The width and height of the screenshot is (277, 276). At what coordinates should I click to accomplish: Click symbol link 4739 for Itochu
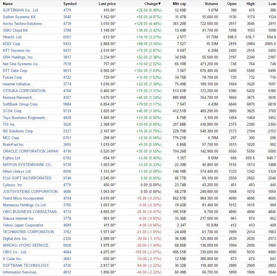[x=67, y=24]
